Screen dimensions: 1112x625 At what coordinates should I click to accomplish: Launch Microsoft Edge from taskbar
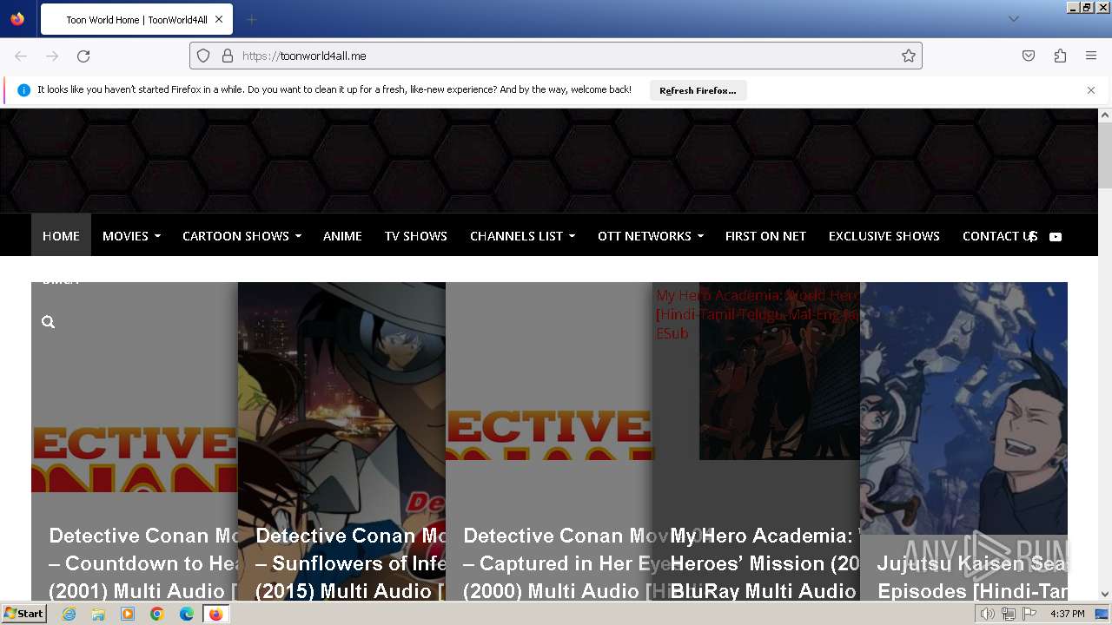186,614
